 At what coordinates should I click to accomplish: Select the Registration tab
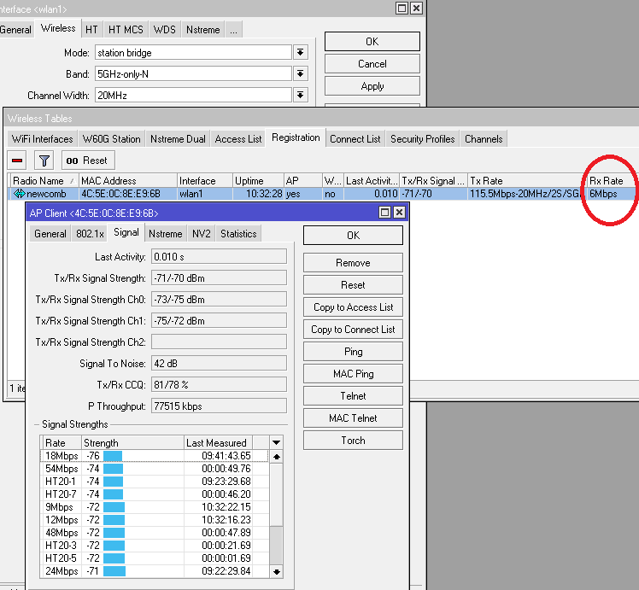coord(296,138)
